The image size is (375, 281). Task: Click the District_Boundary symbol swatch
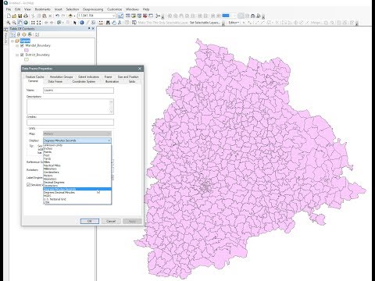[x=27, y=59]
